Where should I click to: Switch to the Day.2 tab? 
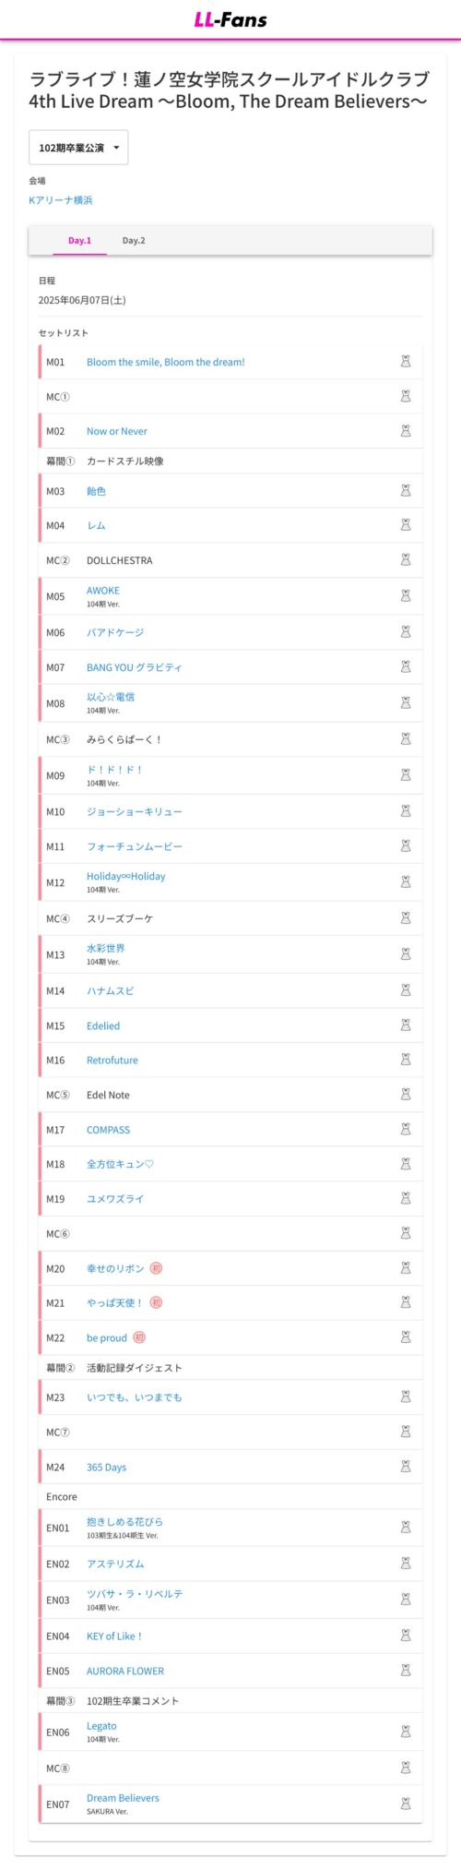click(x=134, y=241)
